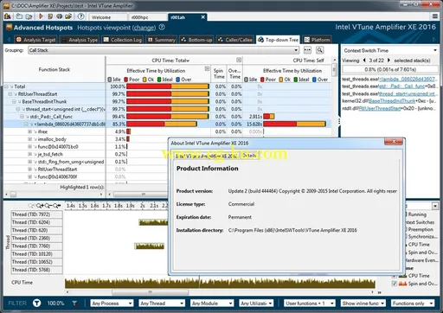Select Thread (TID: 7972) timeline row
The image size is (443, 313).
pos(36,214)
